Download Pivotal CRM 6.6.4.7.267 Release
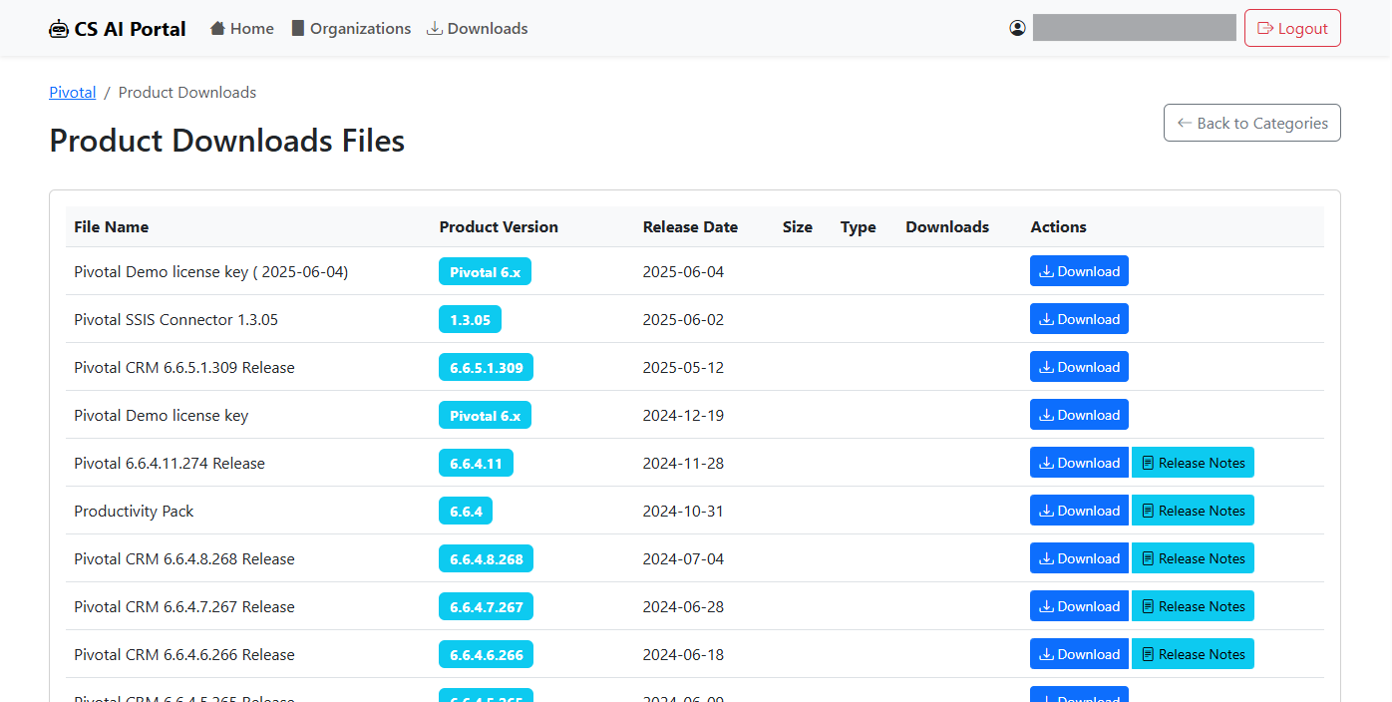This screenshot has width=1392, height=702. coord(1079,606)
